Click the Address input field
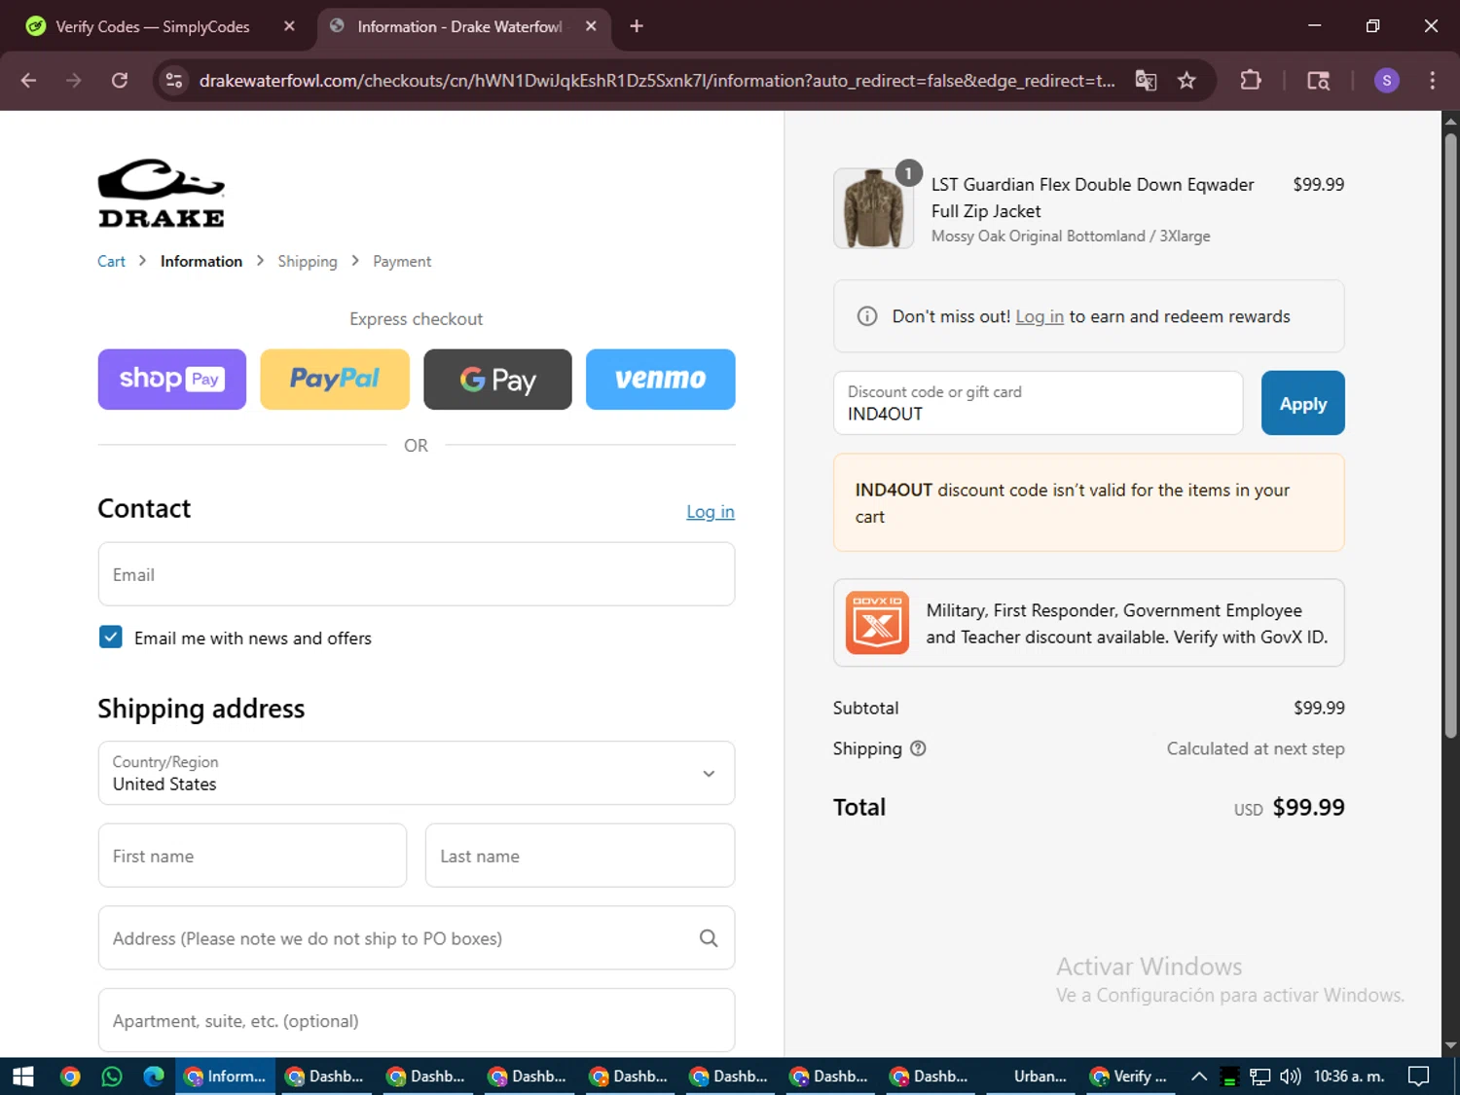Screen dimensions: 1460x1095 click(x=417, y=938)
